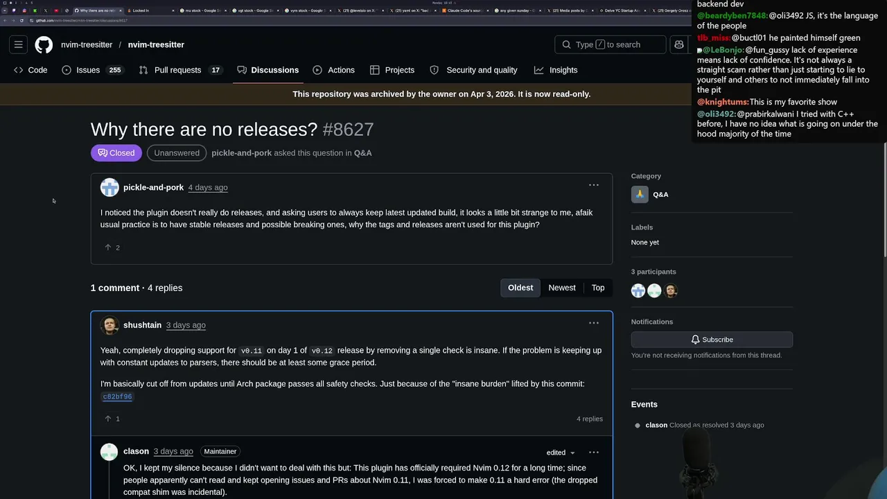Open the three-dot menu on clason's reply
This screenshot has width=887, height=499.
[594, 452]
